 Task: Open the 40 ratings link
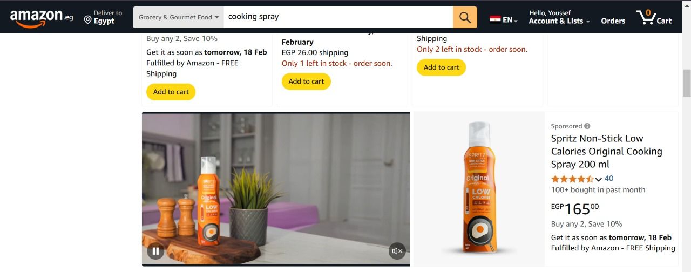click(609, 179)
